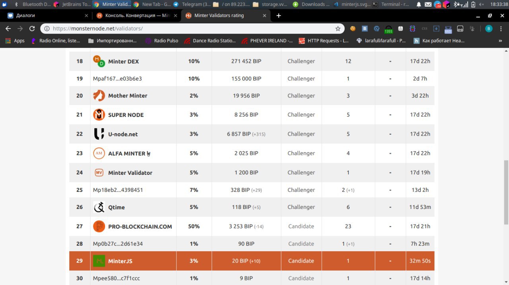The image size is (509, 285).
Task: Open PHEVER IRELAND bookmark
Action: [267, 40]
